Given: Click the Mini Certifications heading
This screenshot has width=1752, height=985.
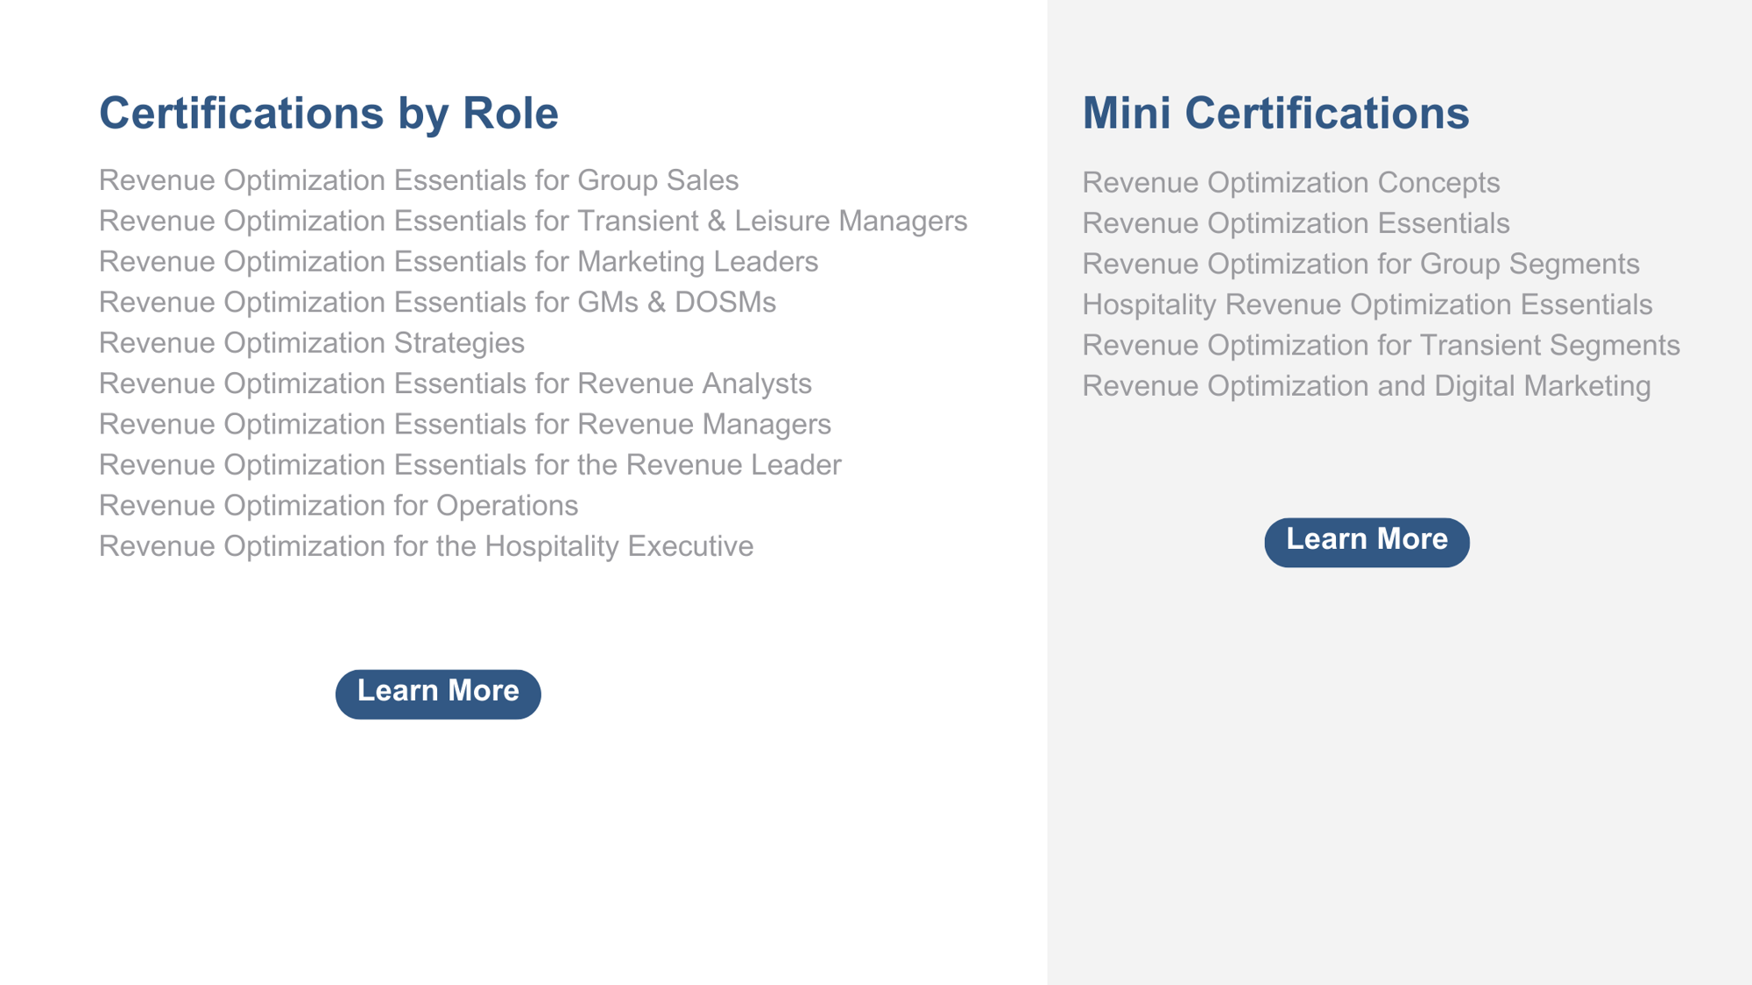Looking at the screenshot, I should click(x=1276, y=114).
